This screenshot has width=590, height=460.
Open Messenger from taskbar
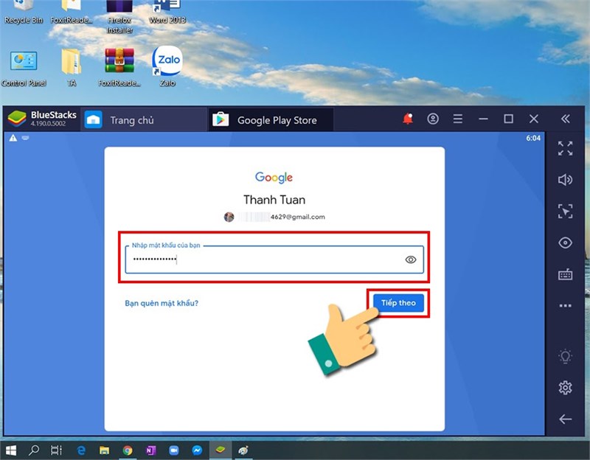197,450
